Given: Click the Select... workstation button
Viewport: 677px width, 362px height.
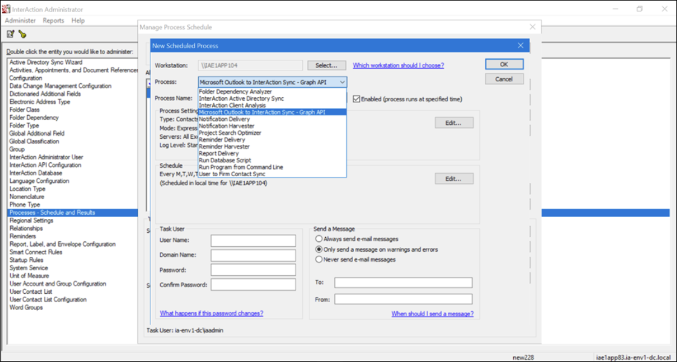Looking at the screenshot, I should (326, 66).
